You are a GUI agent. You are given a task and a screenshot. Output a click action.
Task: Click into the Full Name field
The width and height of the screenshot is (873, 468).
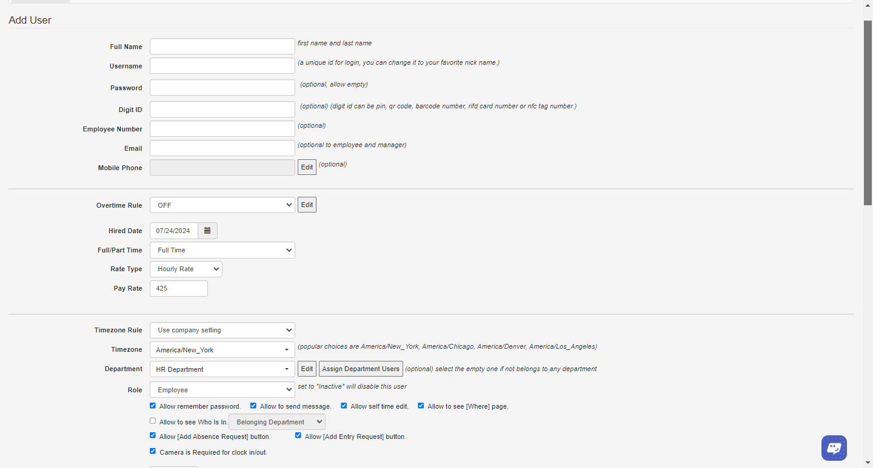pyautogui.click(x=222, y=47)
